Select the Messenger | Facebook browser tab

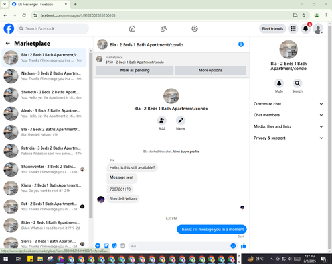[40, 4]
